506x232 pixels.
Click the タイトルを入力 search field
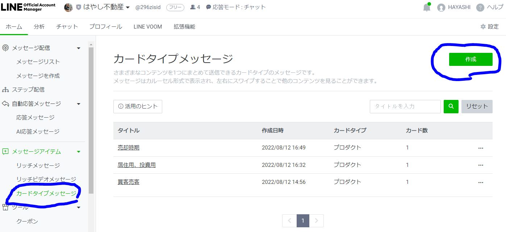[x=405, y=106]
